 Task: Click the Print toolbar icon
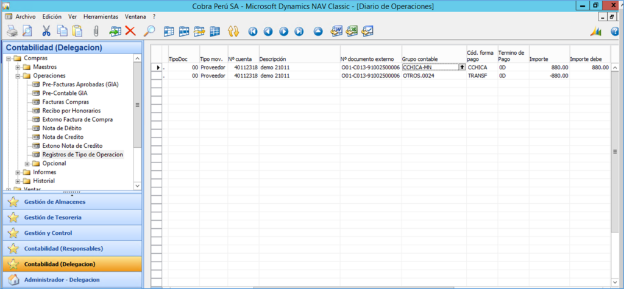13,31
